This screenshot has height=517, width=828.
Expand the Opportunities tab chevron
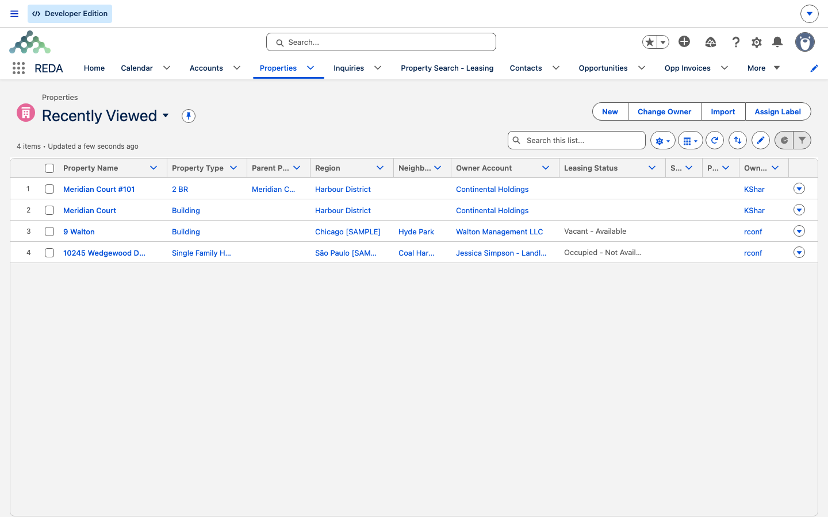tap(642, 68)
